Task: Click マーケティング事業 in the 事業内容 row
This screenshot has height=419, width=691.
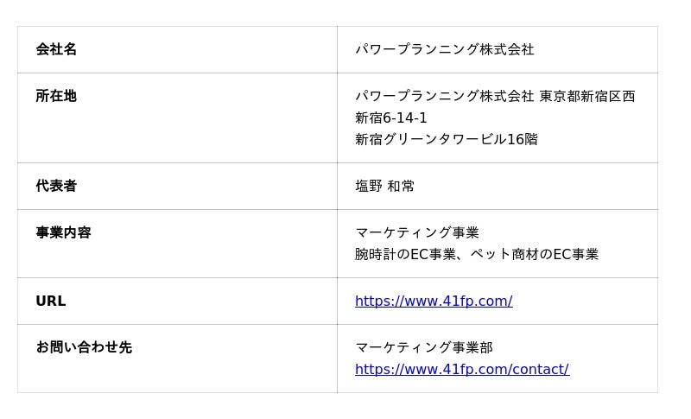Action: 416,233
